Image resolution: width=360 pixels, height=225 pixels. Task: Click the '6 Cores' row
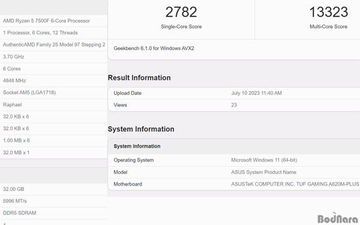[53, 68]
